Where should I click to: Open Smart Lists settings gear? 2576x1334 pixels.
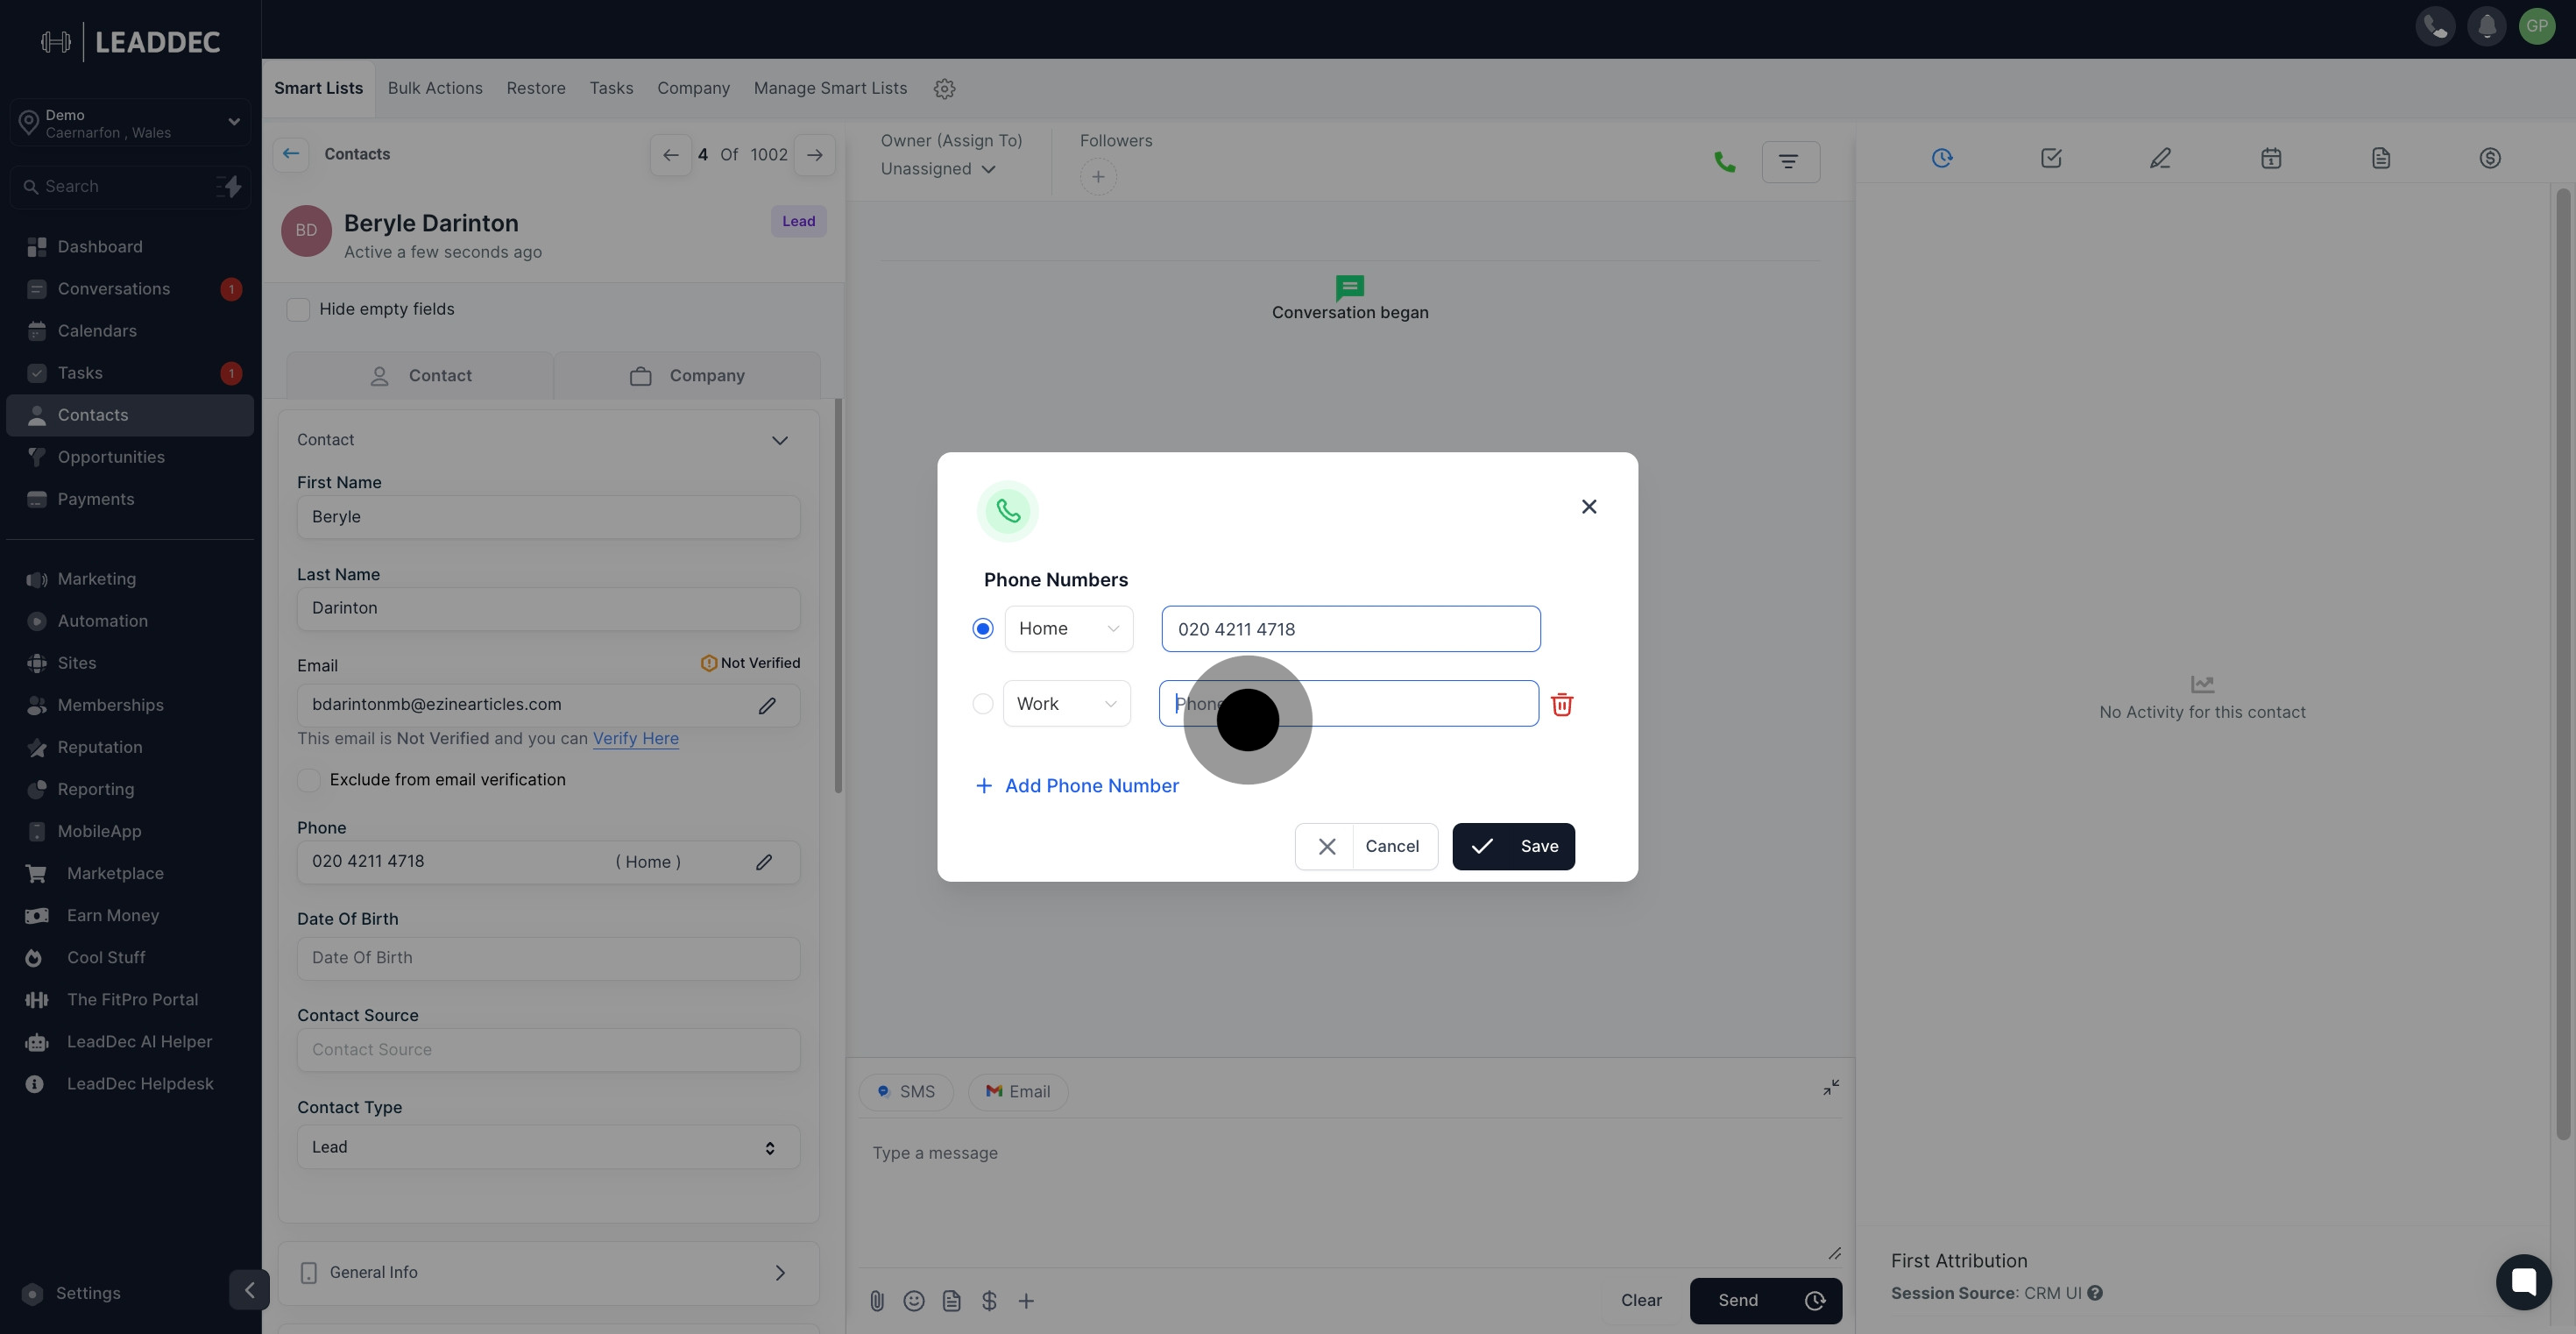[944, 89]
